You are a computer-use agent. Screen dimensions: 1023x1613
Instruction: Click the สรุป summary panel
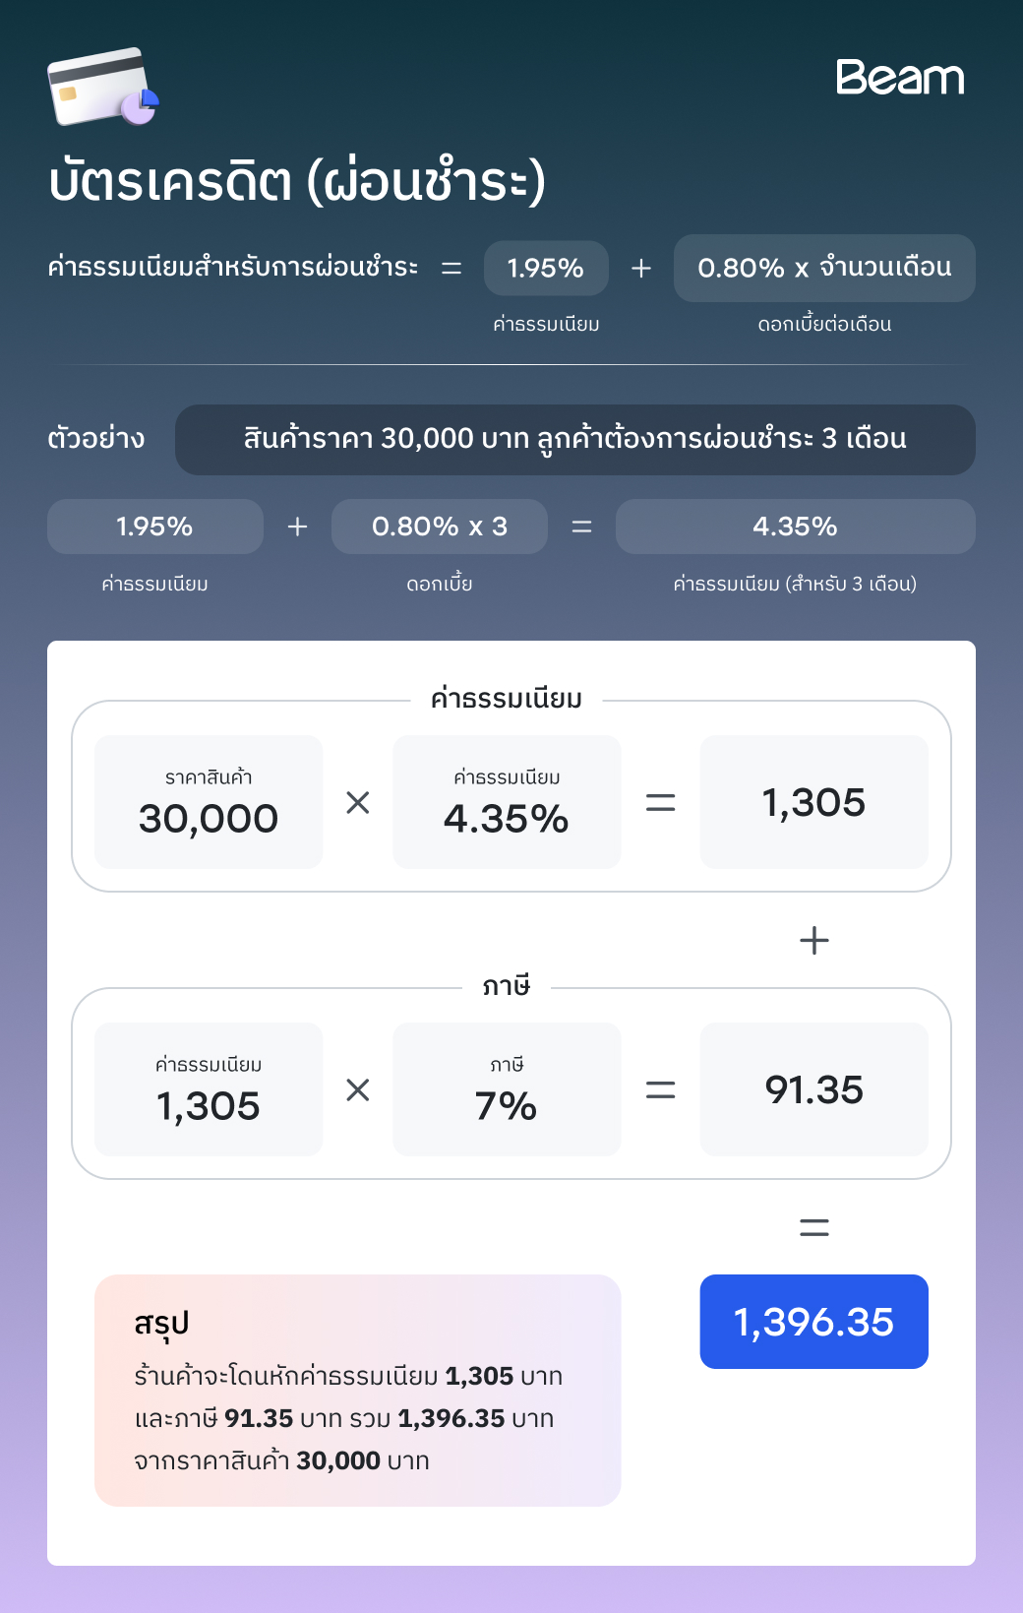click(x=358, y=1391)
